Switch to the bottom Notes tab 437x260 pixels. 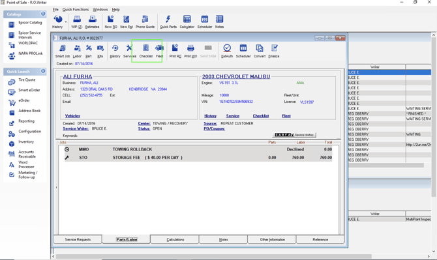(x=224, y=239)
